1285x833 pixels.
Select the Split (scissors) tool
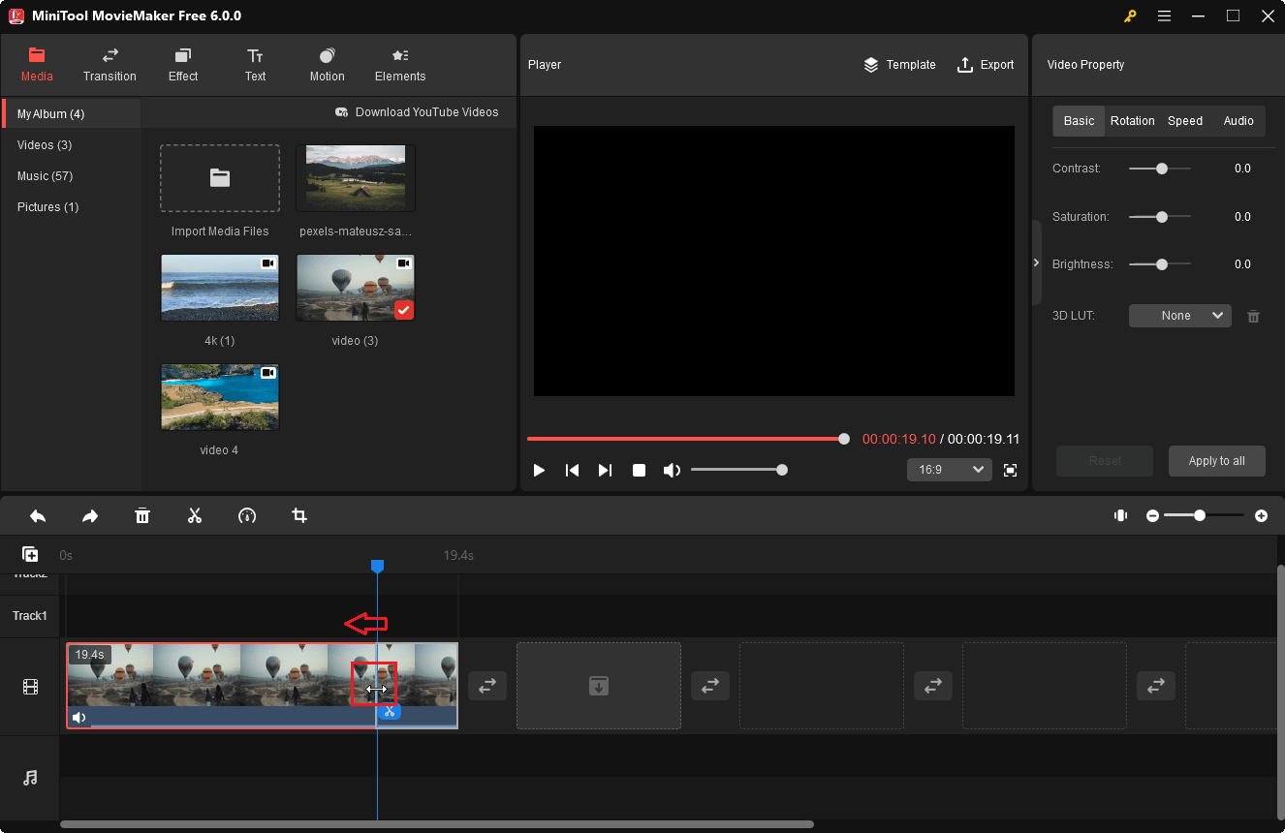(195, 515)
